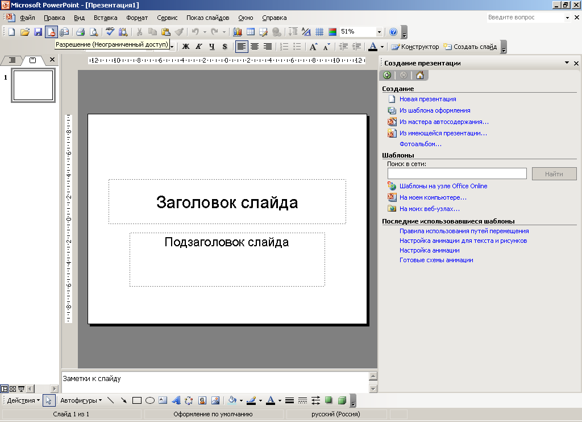This screenshot has height=422, width=582.
Task: Click the Home icon in task pane
Action: [419, 75]
